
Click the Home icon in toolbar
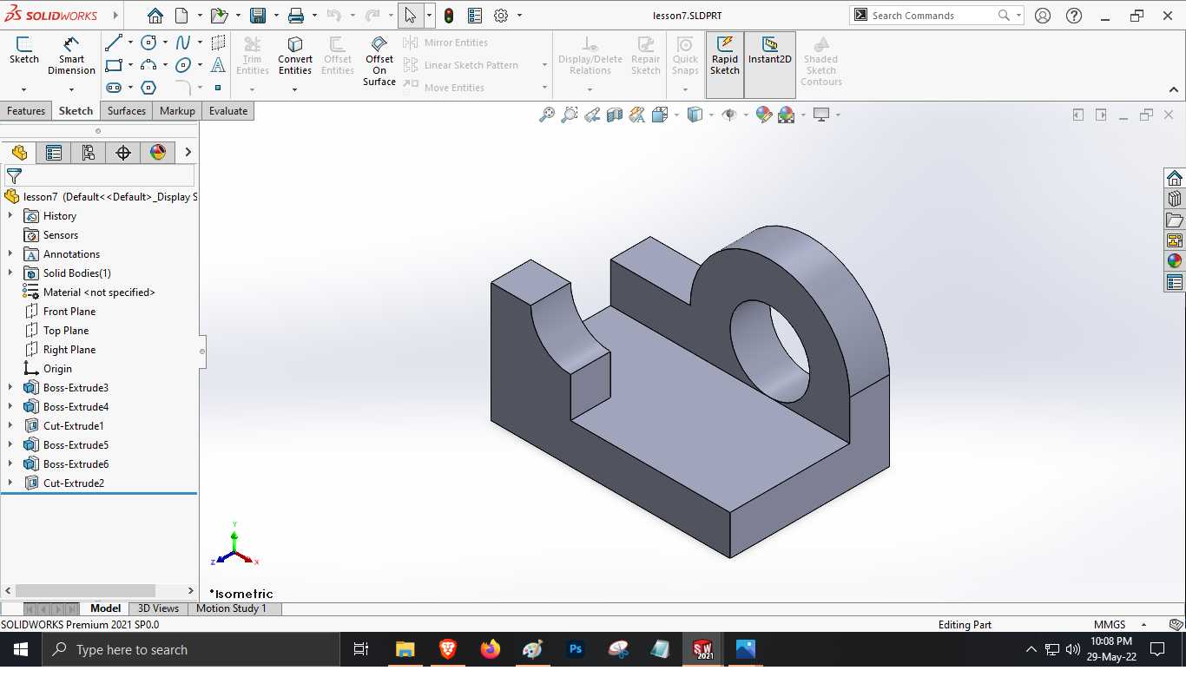click(x=155, y=16)
